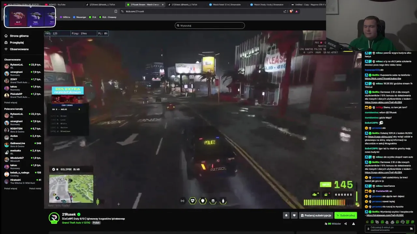417x234 pixels.
Task: Close the 21Rusek Stream tab
Action: (163, 5)
